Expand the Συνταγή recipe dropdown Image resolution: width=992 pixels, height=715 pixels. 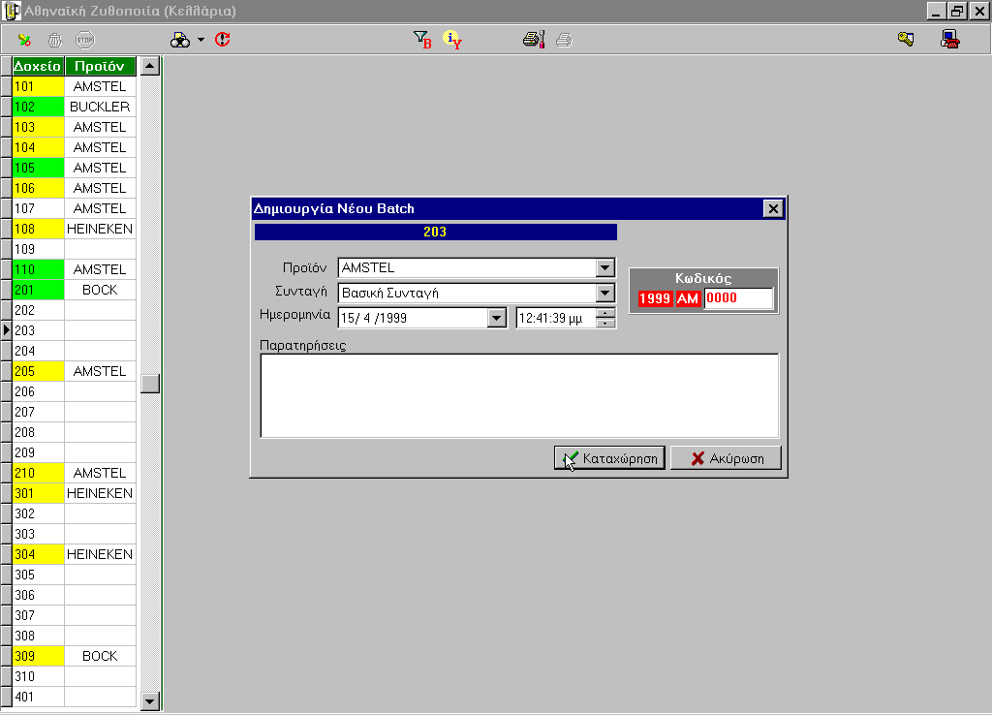[x=605, y=293]
